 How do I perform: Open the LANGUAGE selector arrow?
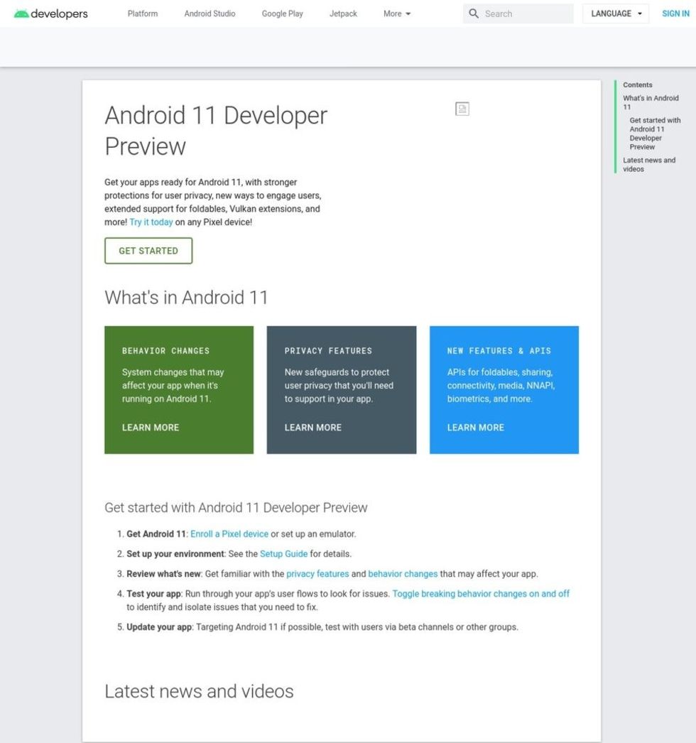[640, 13]
